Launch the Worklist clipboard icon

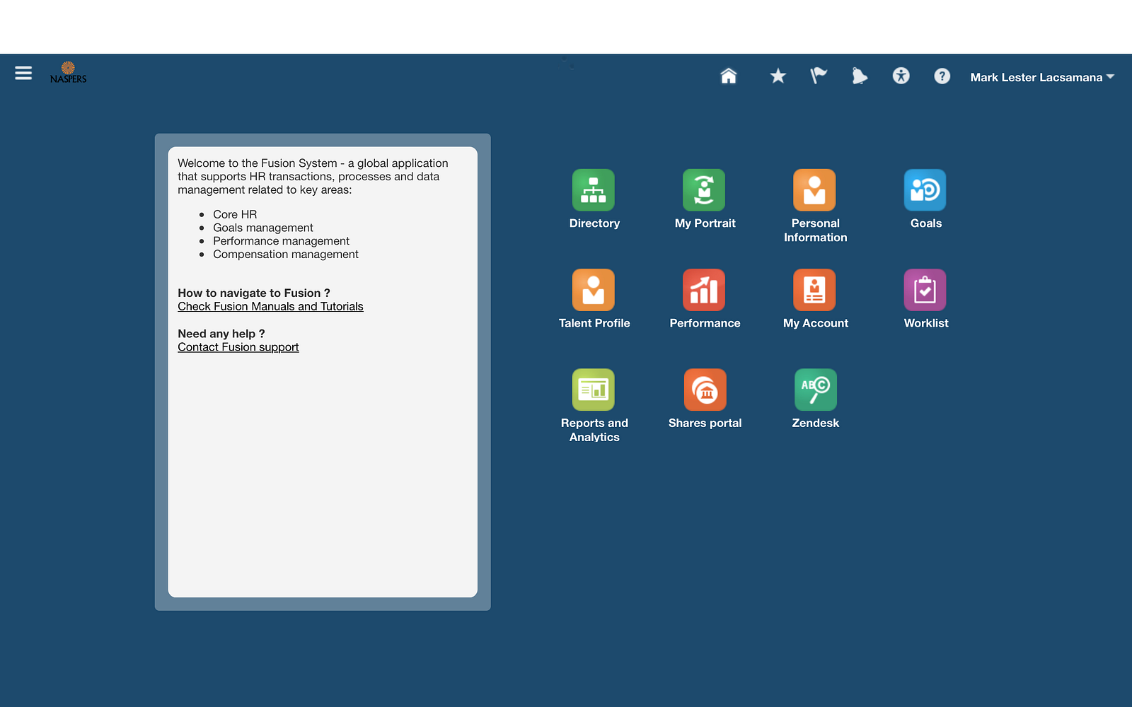[925, 290]
